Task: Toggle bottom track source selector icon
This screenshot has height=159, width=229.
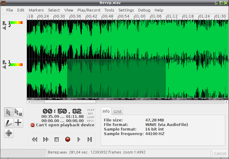Action: click(4, 62)
